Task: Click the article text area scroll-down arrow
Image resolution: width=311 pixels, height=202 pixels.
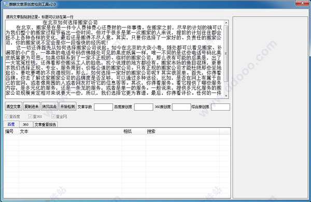Action: tap(226, 96)
